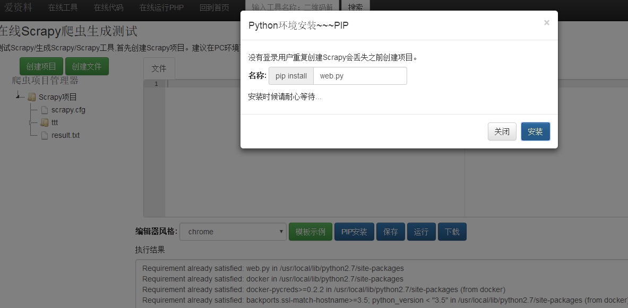Close the PIP dialog with the × icon
This screenshot has height=308, width=628.
click(546, 23)
